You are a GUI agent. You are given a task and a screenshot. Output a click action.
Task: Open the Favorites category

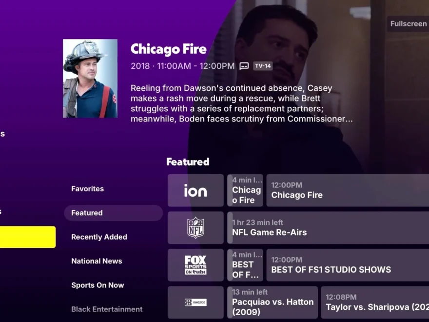click(x=88, y=189)
